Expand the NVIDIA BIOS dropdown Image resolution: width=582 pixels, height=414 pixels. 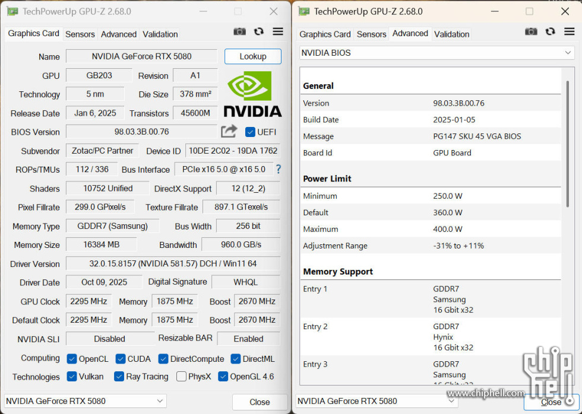(437, 53)
